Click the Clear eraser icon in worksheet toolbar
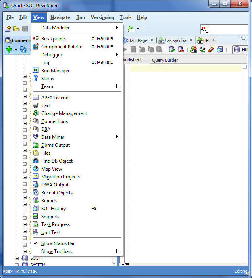 (211, 50)
